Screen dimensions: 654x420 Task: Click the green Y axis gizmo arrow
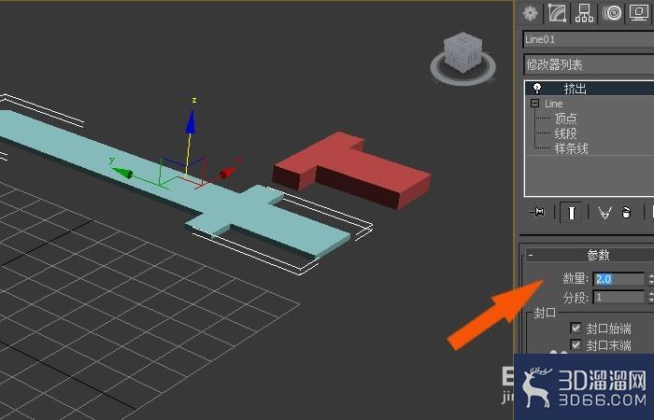122,172
